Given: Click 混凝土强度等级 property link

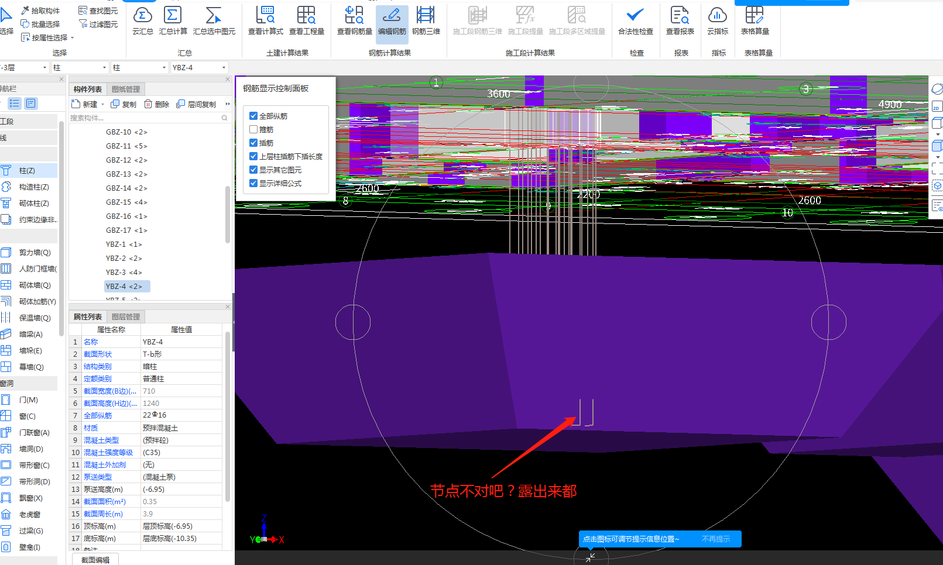Looking at the screenshot, I should [108, 453].
